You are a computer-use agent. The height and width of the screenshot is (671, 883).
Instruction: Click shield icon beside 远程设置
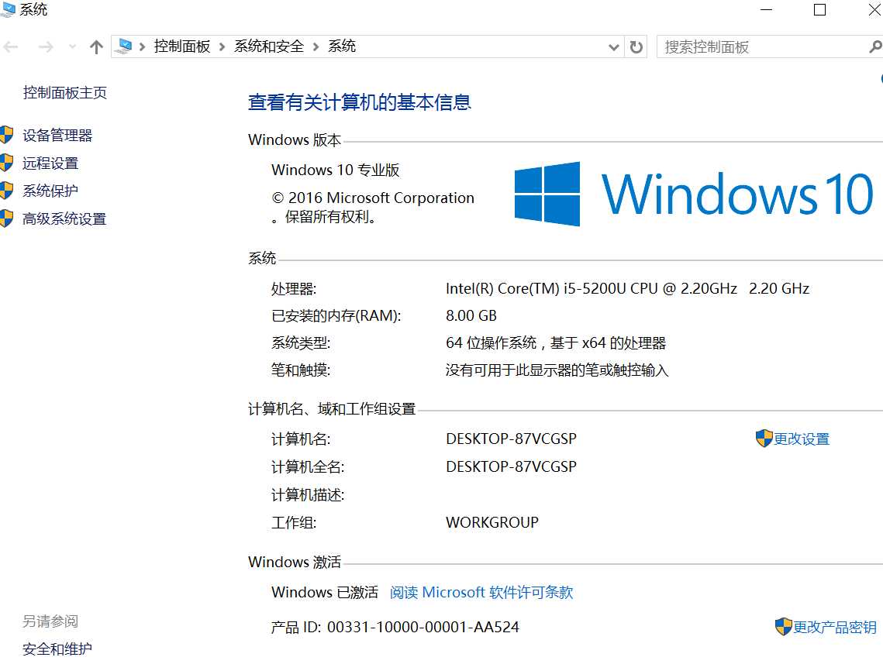[x=7, y=163]
